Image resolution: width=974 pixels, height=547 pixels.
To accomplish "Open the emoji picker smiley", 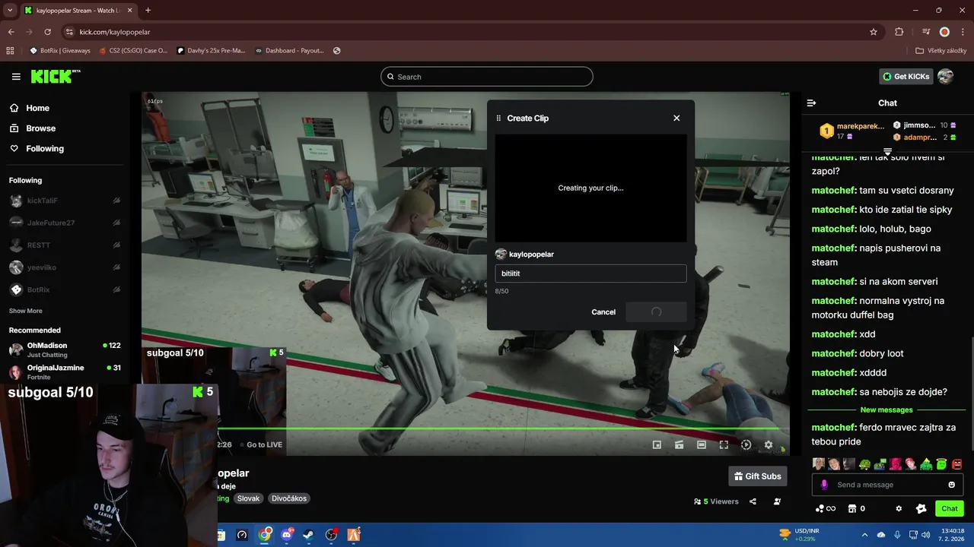I will (951, 485).
